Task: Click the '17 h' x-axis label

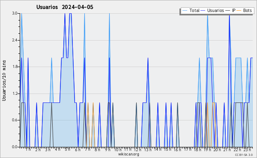Action: pos(188,149)
